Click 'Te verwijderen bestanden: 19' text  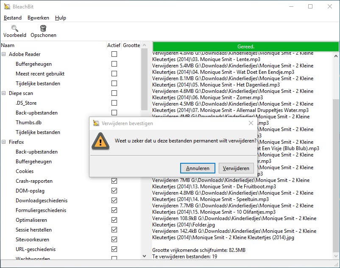(184, 257)
